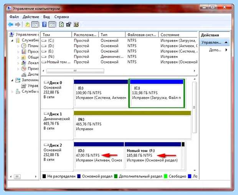
Task: Open the Допо... more actions submenu arrow
Action: (x=226, y=50)
